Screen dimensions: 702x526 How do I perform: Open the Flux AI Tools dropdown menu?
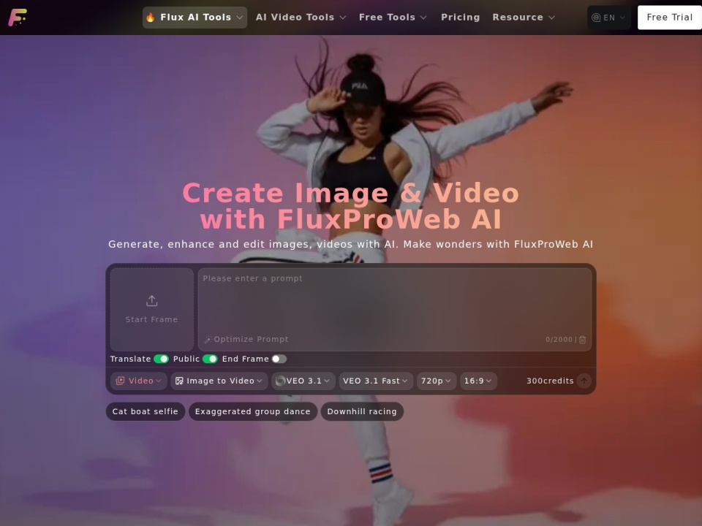click(x=195, y=18)
